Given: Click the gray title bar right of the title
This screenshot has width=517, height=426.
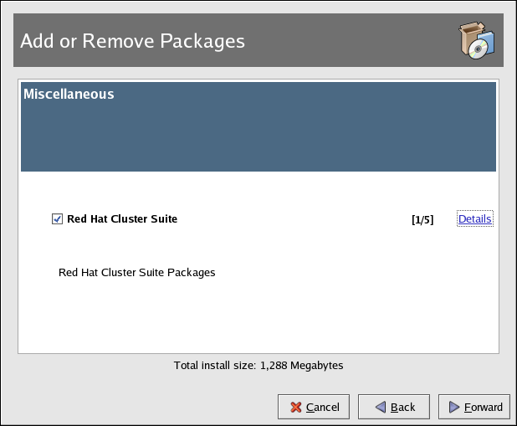Looking at the screenshot, I should [351, 40].
